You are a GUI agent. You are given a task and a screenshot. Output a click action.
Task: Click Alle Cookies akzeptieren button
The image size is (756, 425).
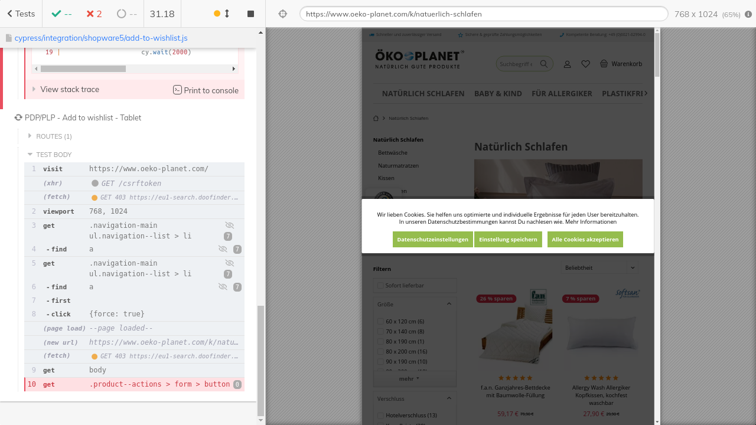point(585,239)
